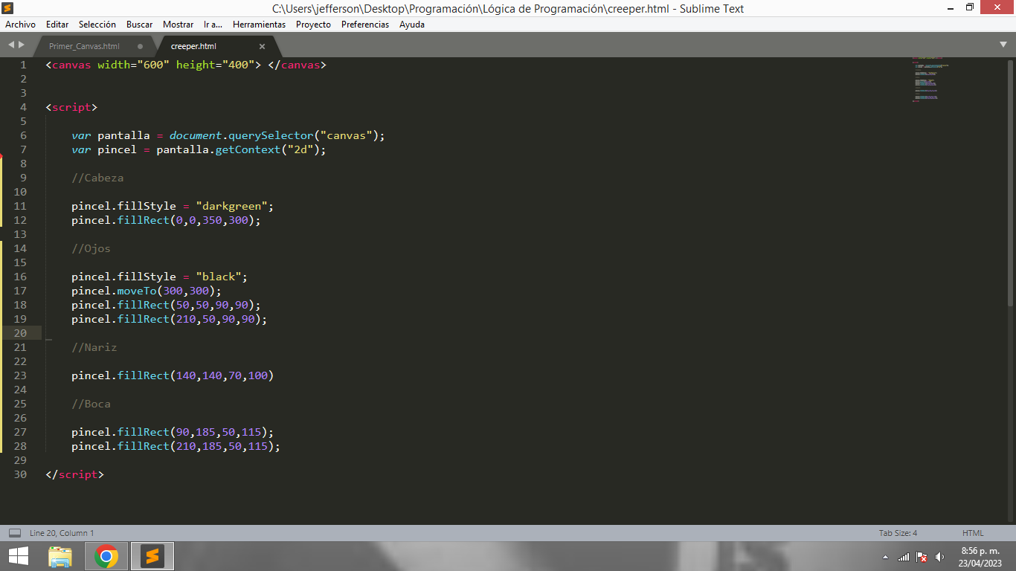
Task: Open the Buscar menu
Action: point(139,25)
